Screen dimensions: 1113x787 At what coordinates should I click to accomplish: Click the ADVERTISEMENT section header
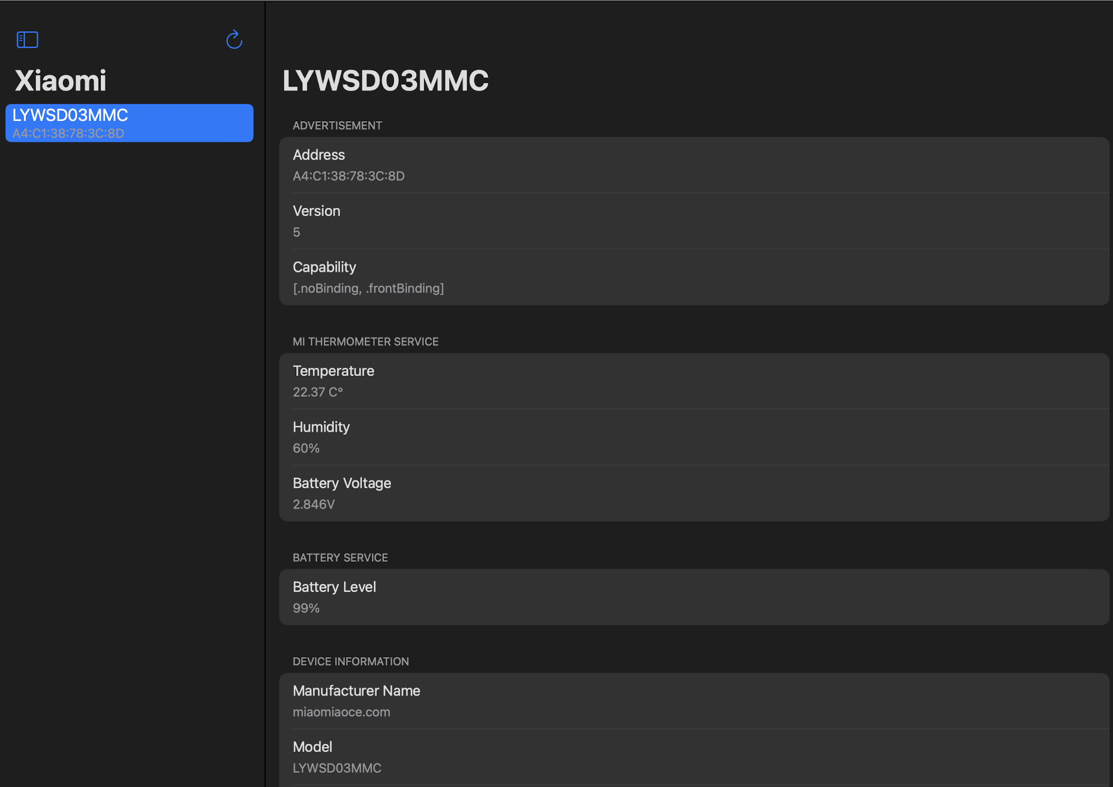(337, 125)
